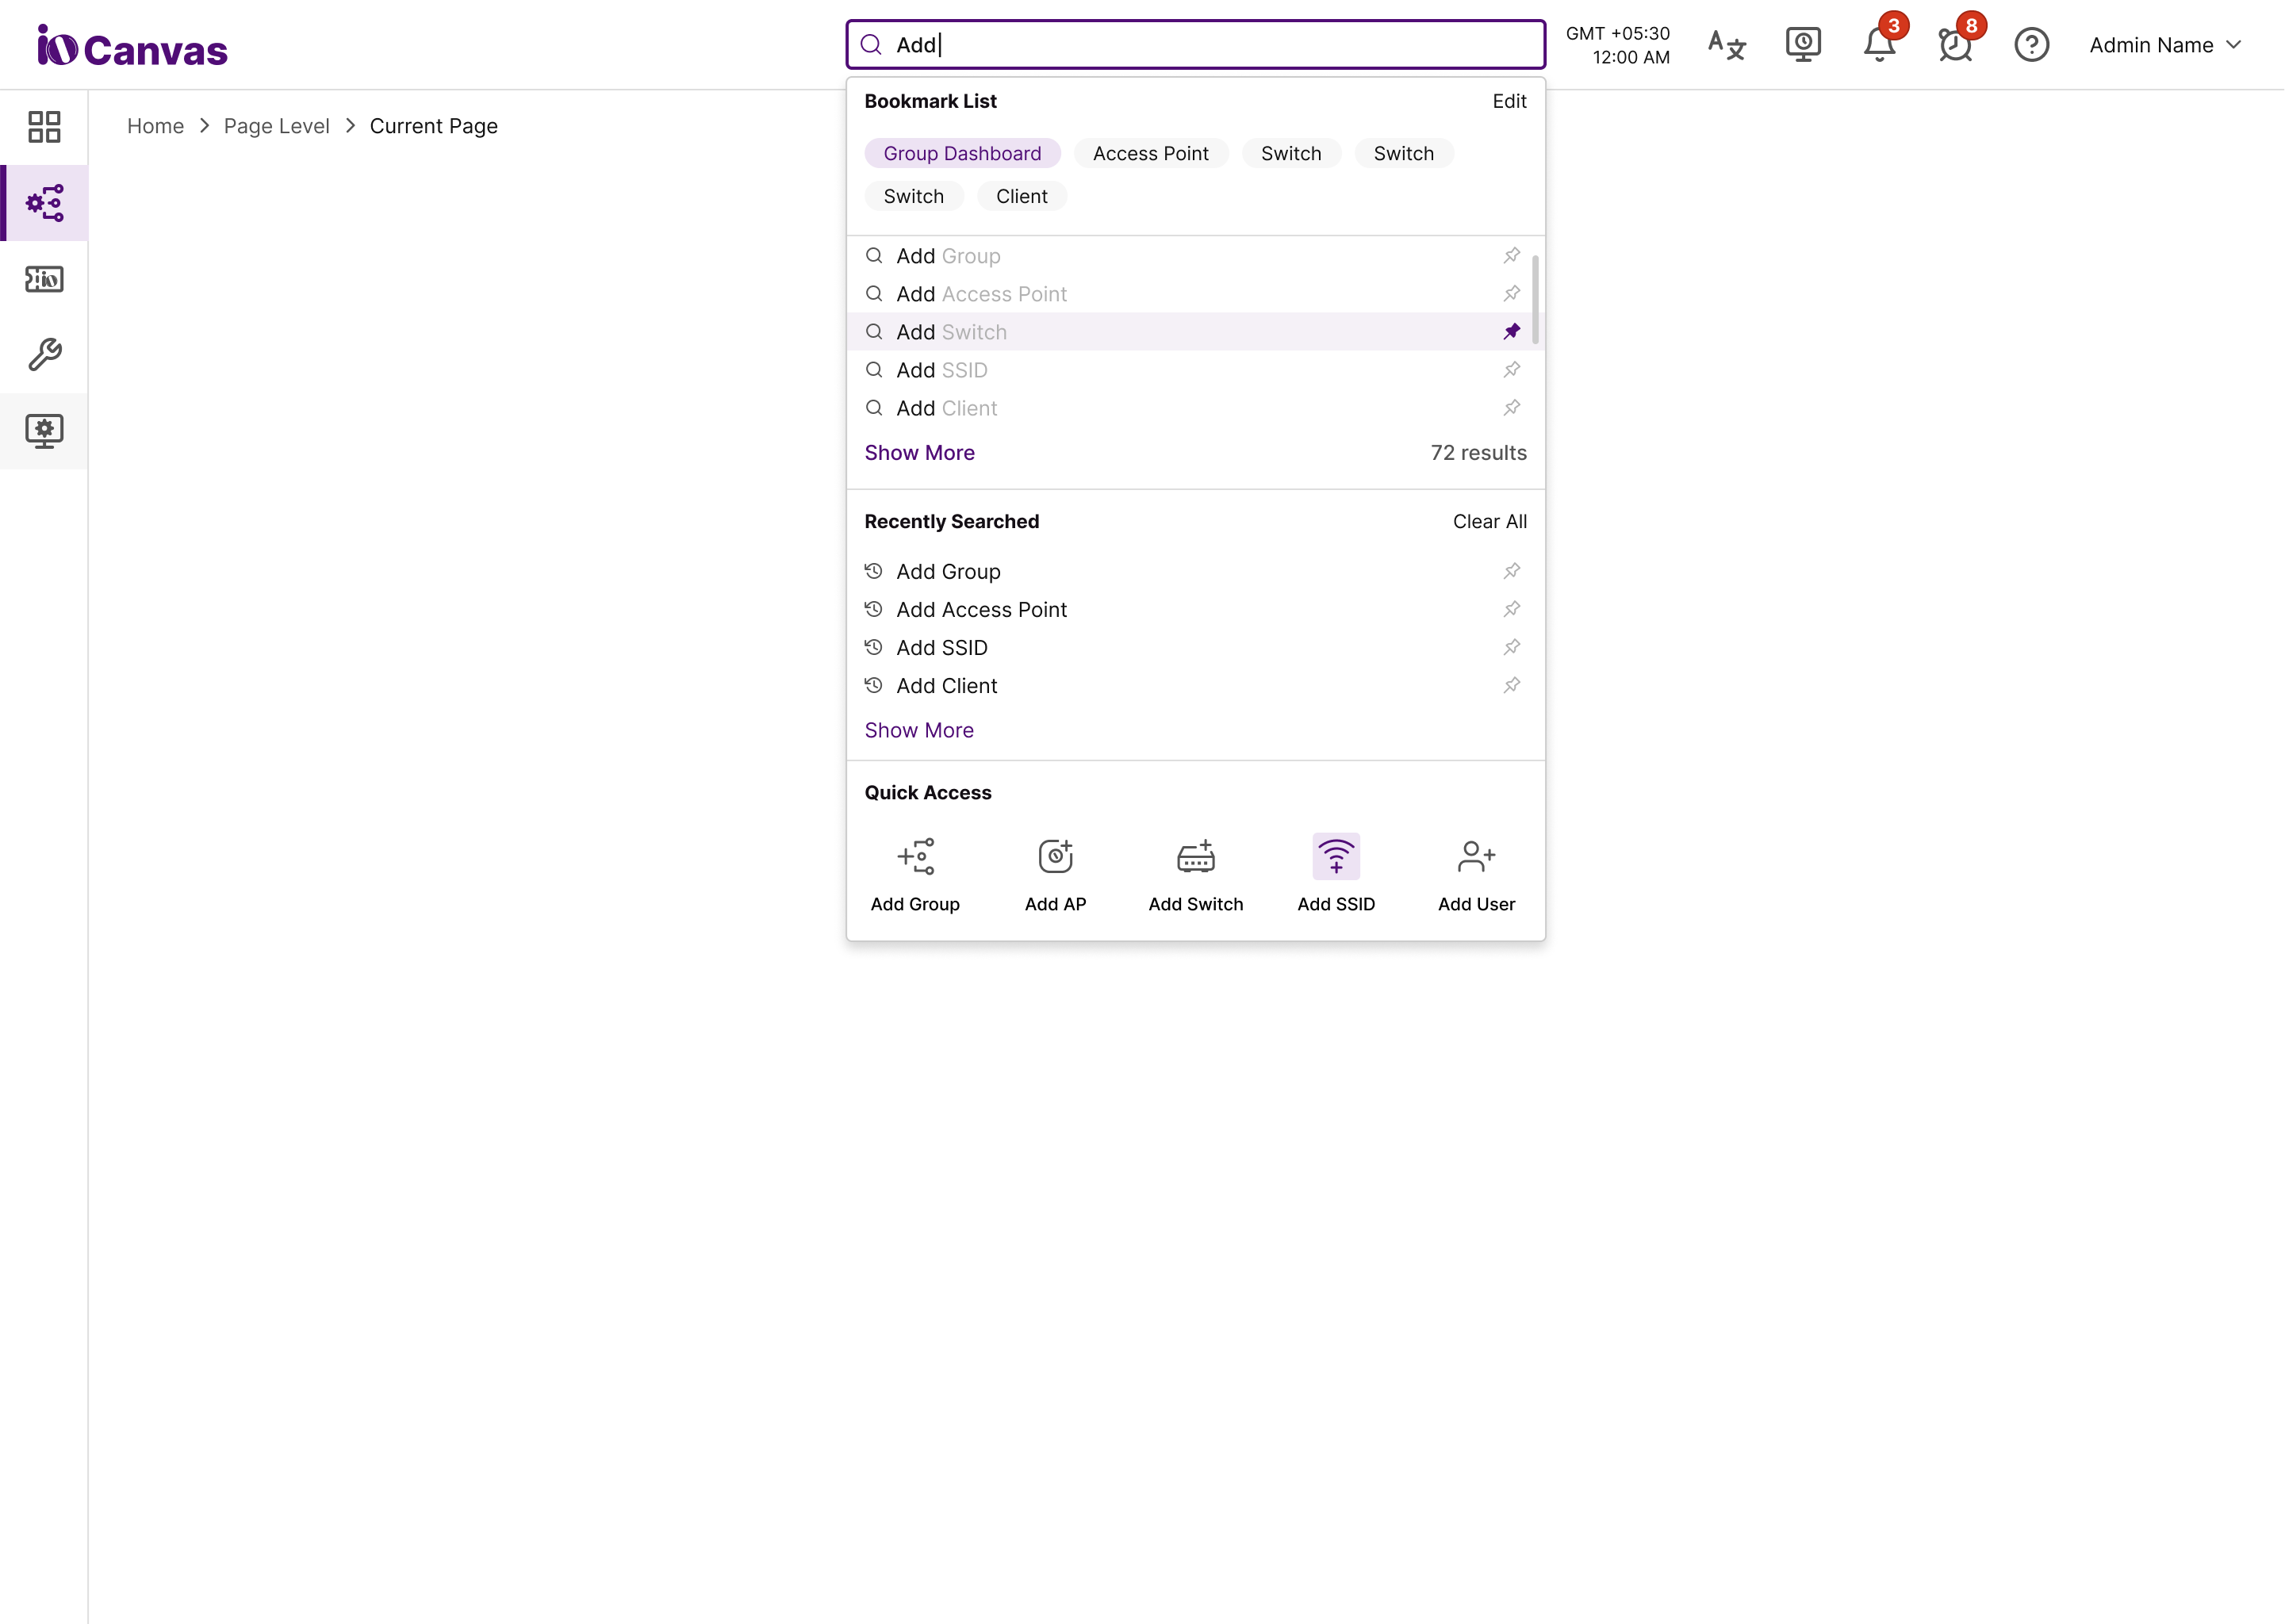This screenshot has height=1624, width=2285.
Task: Pin recently searched Add Client entry
Action: click(x=1511, y=686)
